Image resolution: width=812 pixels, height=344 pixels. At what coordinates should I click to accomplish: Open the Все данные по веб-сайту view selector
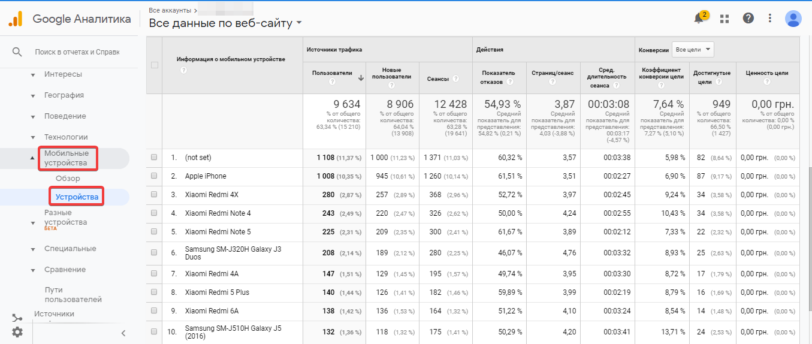[225, 23]
